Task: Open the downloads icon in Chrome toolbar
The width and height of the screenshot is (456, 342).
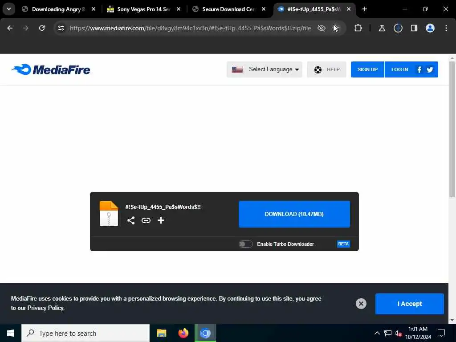Action: [398, 28]
